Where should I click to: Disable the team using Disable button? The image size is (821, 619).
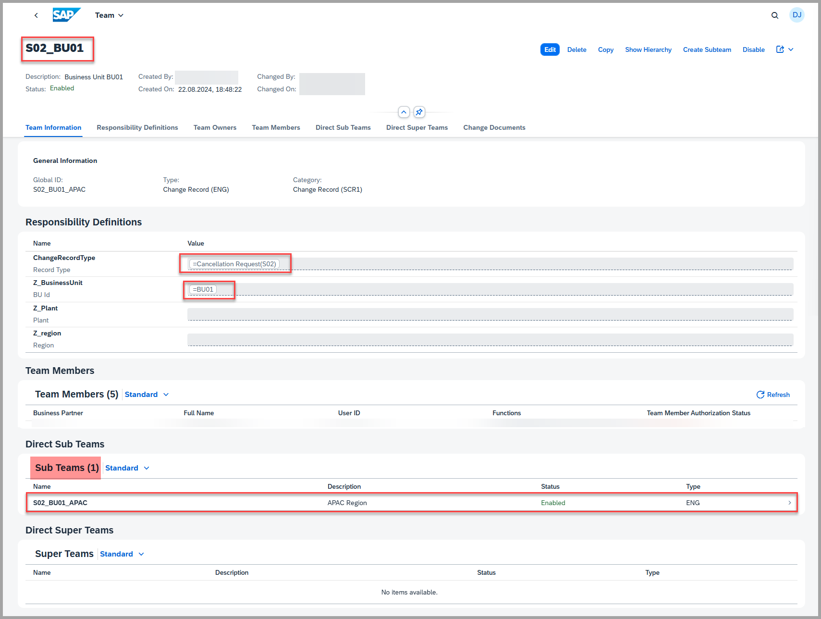coord(753,50)
